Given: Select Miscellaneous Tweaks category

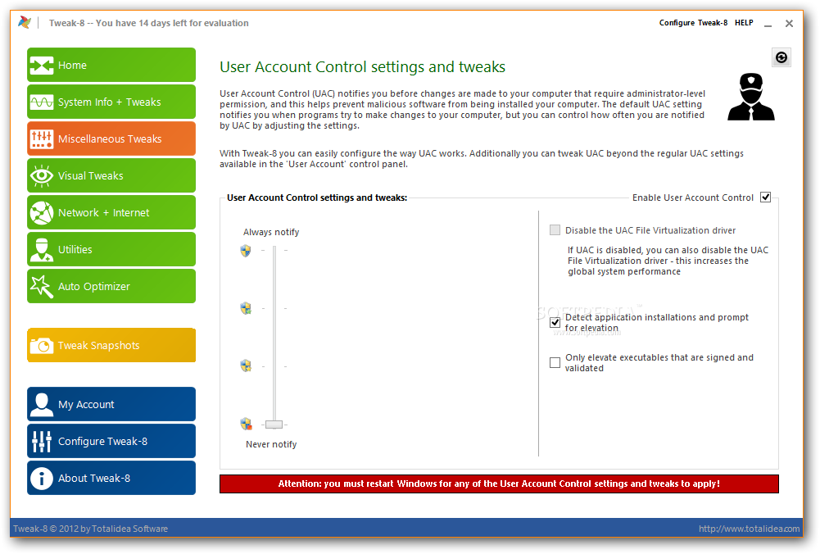Looking at the screenshot, I should [111, 138].
